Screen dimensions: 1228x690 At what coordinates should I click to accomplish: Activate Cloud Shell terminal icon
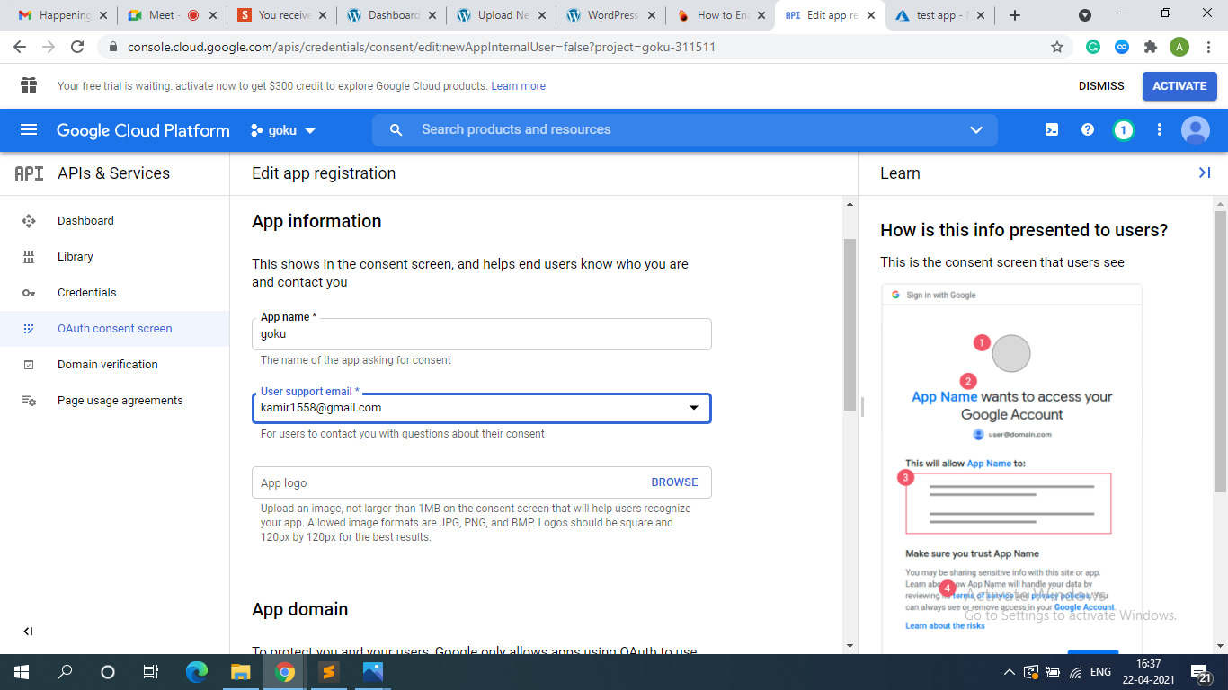point(1052,130)
